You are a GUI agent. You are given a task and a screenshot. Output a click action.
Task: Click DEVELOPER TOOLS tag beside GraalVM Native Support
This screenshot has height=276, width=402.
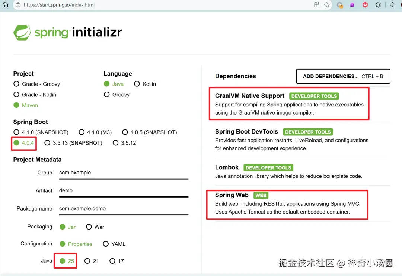(314, 96)
